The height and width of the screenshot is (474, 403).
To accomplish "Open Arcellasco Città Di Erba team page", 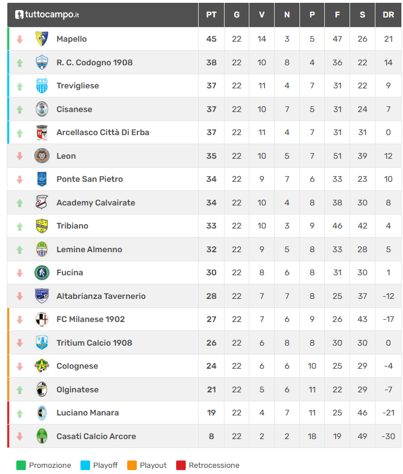I will pos(102,133).
